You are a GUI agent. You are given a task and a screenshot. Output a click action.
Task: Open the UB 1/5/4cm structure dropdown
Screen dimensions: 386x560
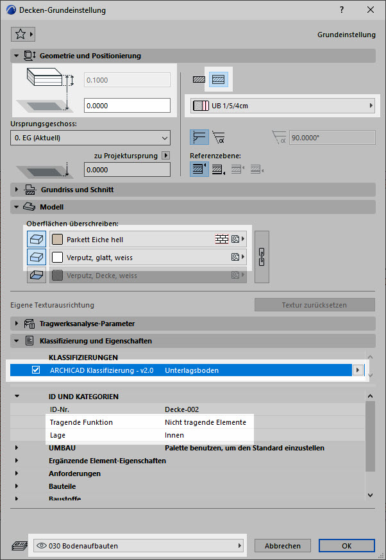[x=283, y=106]
